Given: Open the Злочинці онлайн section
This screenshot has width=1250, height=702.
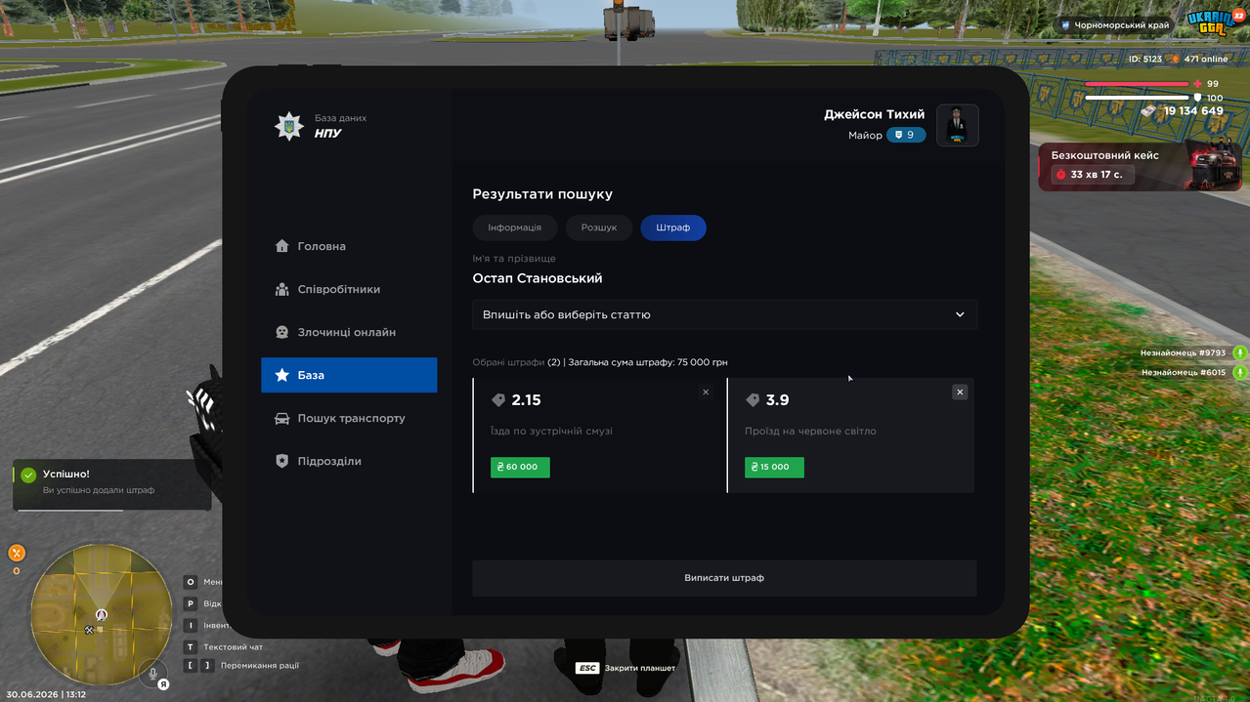Looking at the screenshot, I should point(349,332).
